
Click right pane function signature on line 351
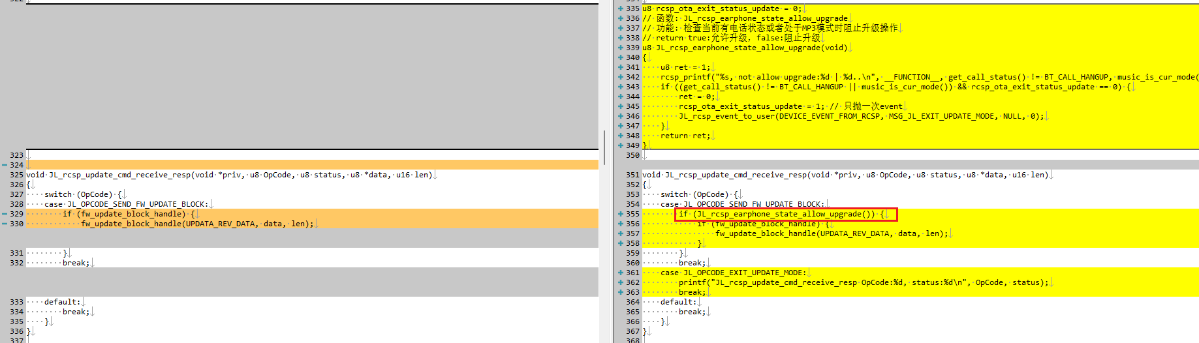[845, 175]
